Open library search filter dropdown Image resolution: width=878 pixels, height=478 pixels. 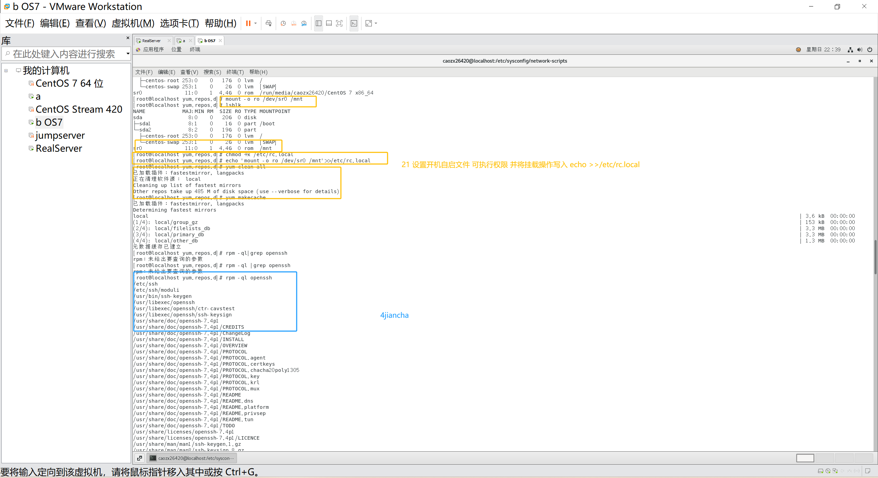pyautogui.click(x=128, y=53)
